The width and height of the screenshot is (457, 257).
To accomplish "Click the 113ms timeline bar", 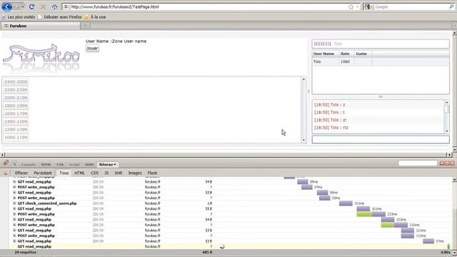I will click(408, 236).
